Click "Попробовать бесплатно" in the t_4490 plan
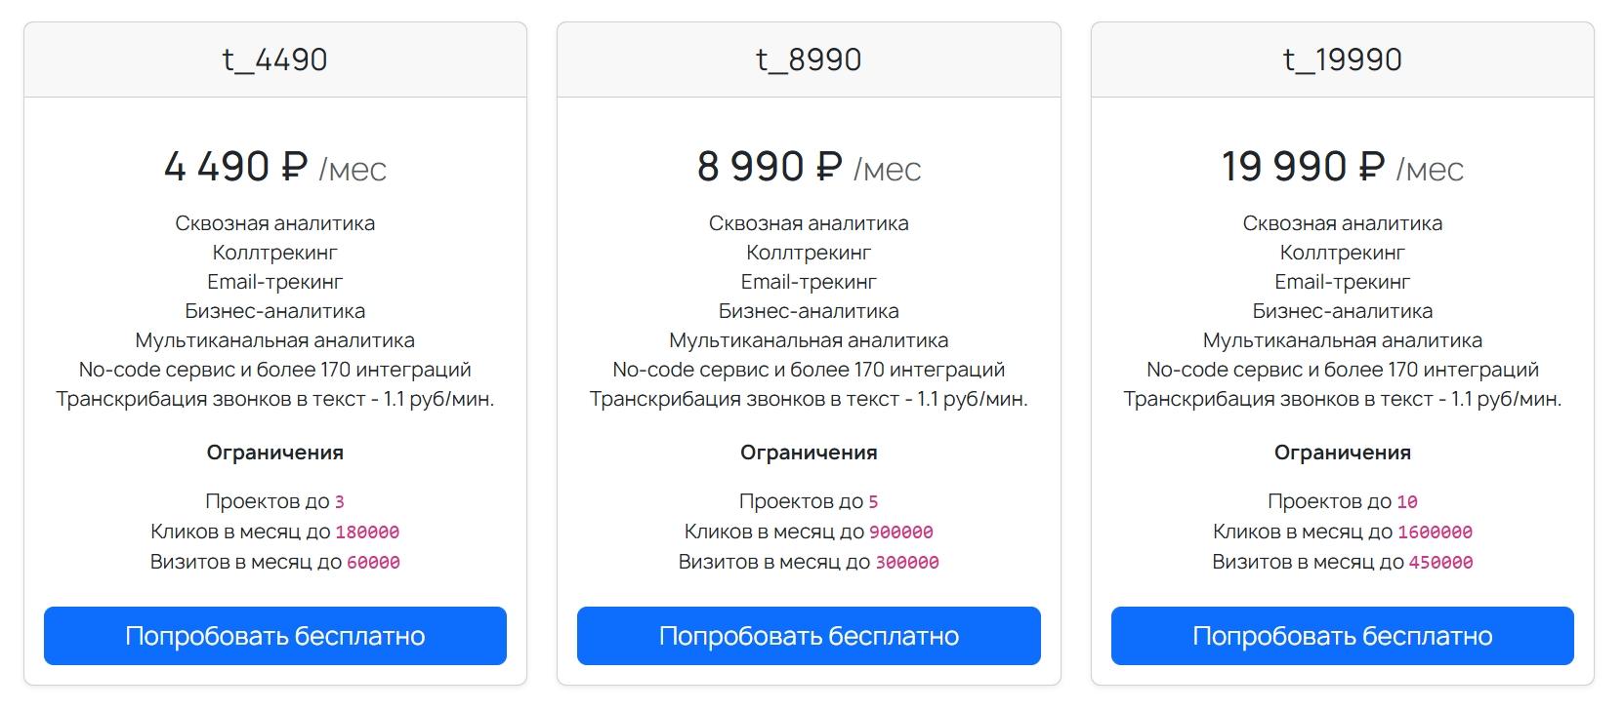The image size is (1624, 710). pyautogui.click(x=275, y=636)
